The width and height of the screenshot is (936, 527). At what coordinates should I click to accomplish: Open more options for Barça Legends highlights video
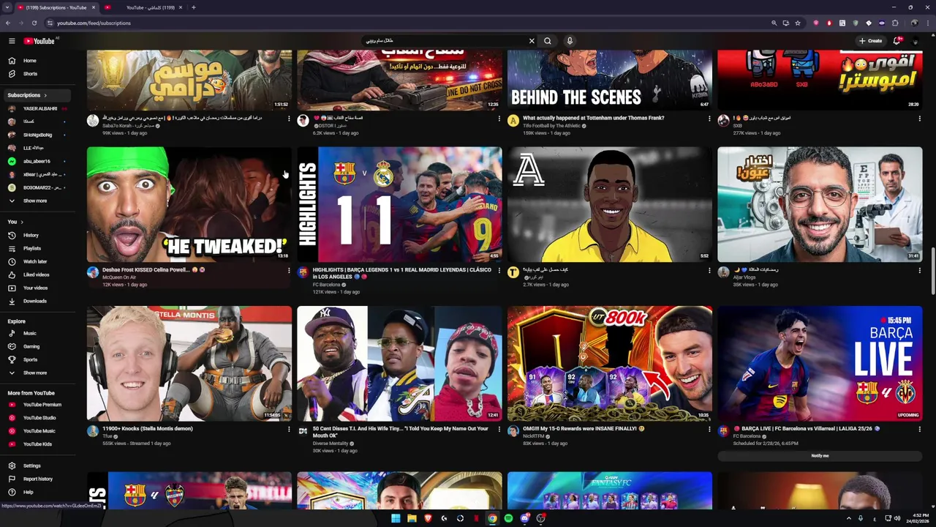coord(499,271)
